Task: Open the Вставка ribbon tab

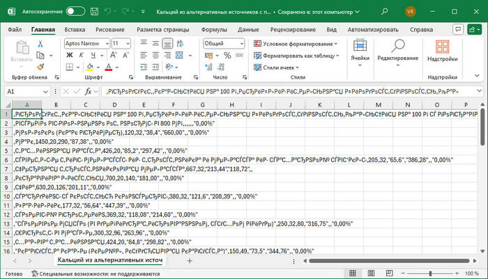Action: pos(75,30)
